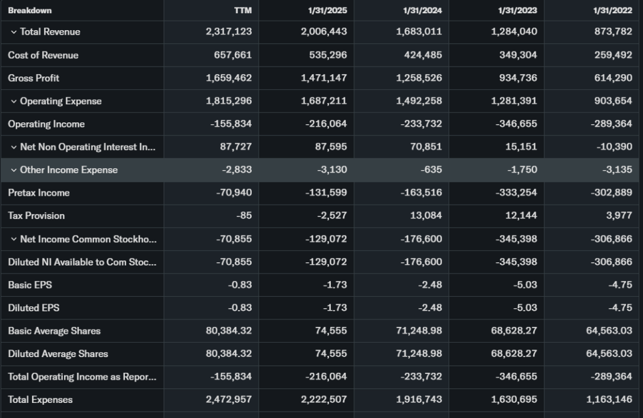Image resolution: width=643 pixels, height=418 pixels.
Task: Select the 1/31/2025 column header
Action: pos(328,11)
